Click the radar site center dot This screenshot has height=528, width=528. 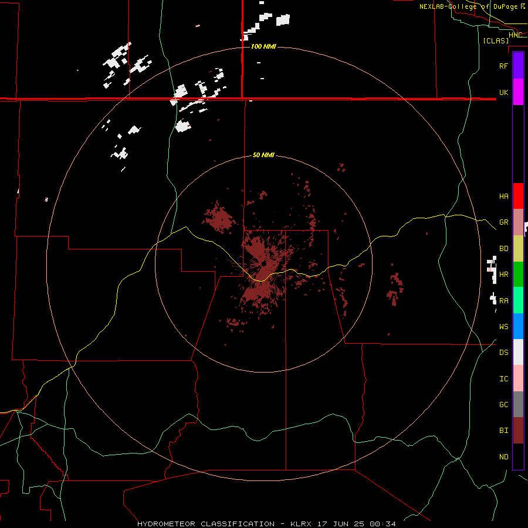(263, 263)
